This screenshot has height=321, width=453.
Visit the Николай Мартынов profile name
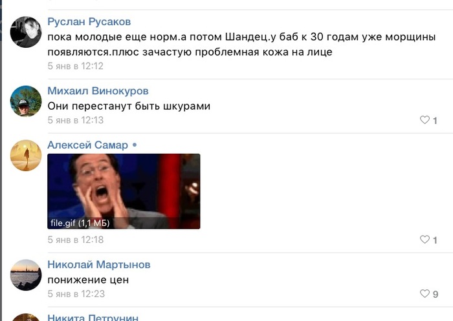click(x=99, y=264)
